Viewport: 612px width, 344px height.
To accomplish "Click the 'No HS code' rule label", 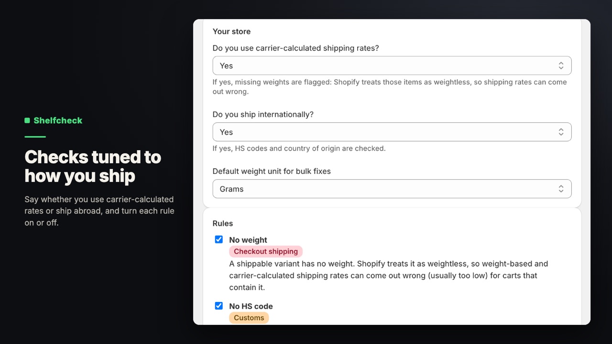I will pyautogui.click(x=251, y=306).
